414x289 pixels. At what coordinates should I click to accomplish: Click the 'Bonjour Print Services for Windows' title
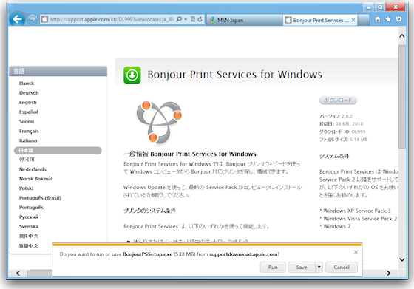[x=234, y=75]
